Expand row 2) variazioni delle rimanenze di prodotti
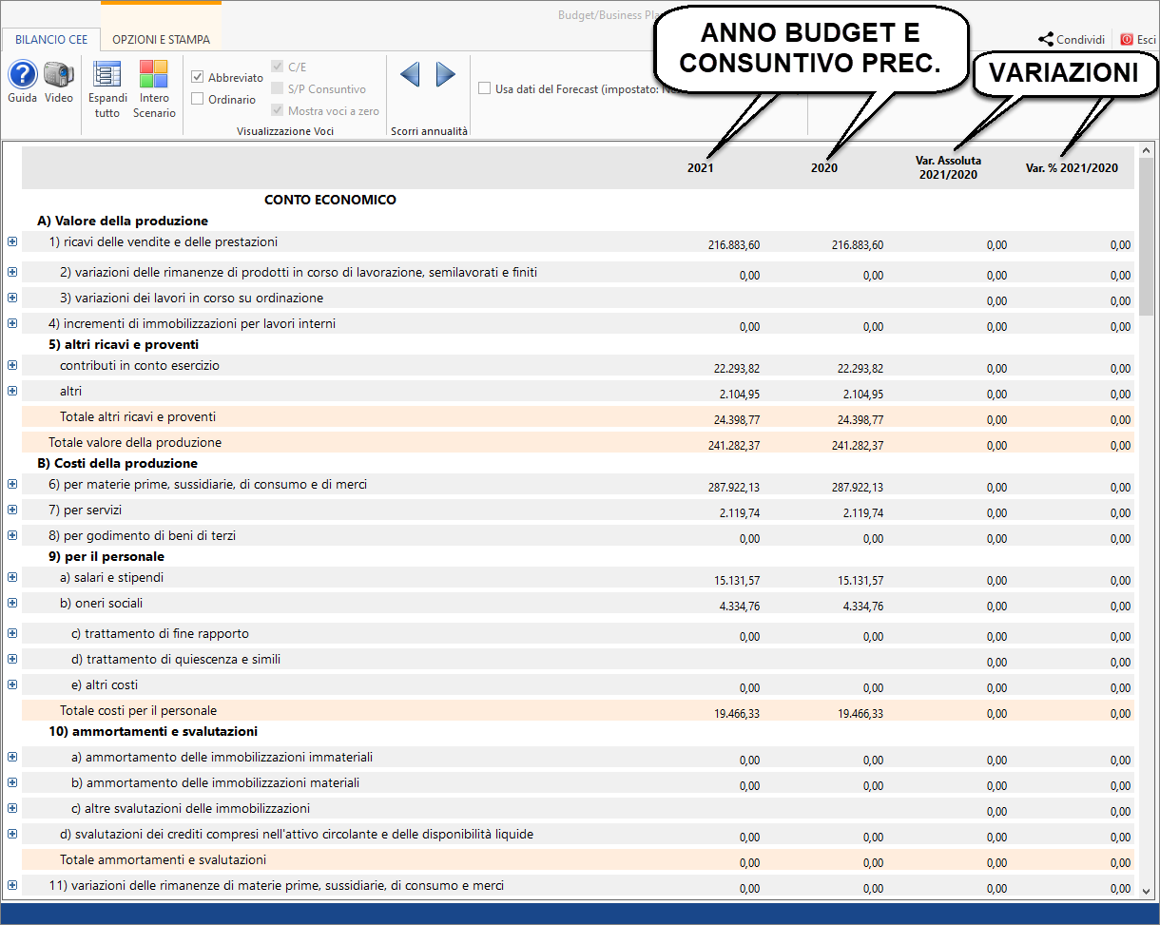This screenshot has width=1160, height=925. pos(12,272)
